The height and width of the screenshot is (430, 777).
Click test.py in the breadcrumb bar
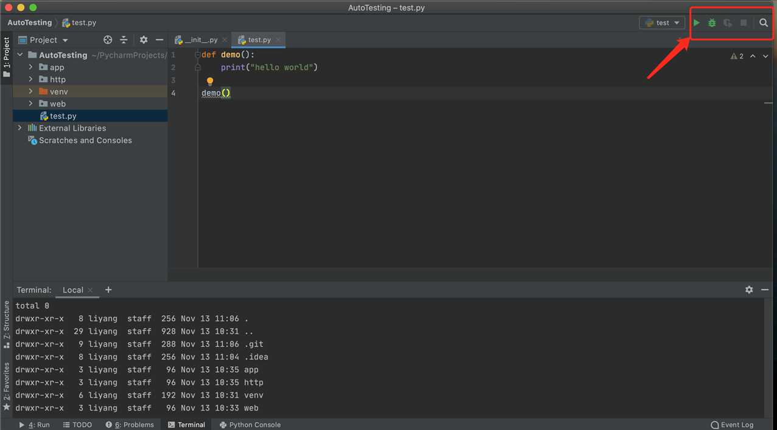pyautogui.click(x=79, y=23)
